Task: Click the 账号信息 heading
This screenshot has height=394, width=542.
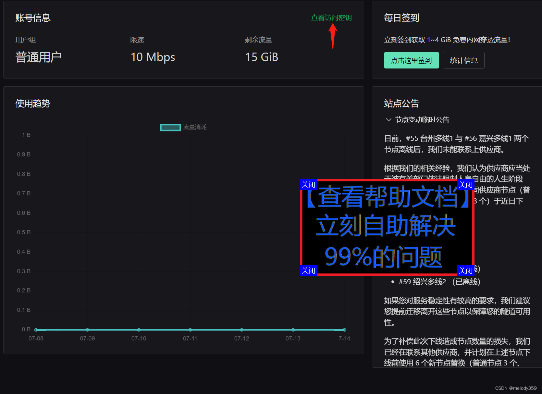Action: click(33, 18)
